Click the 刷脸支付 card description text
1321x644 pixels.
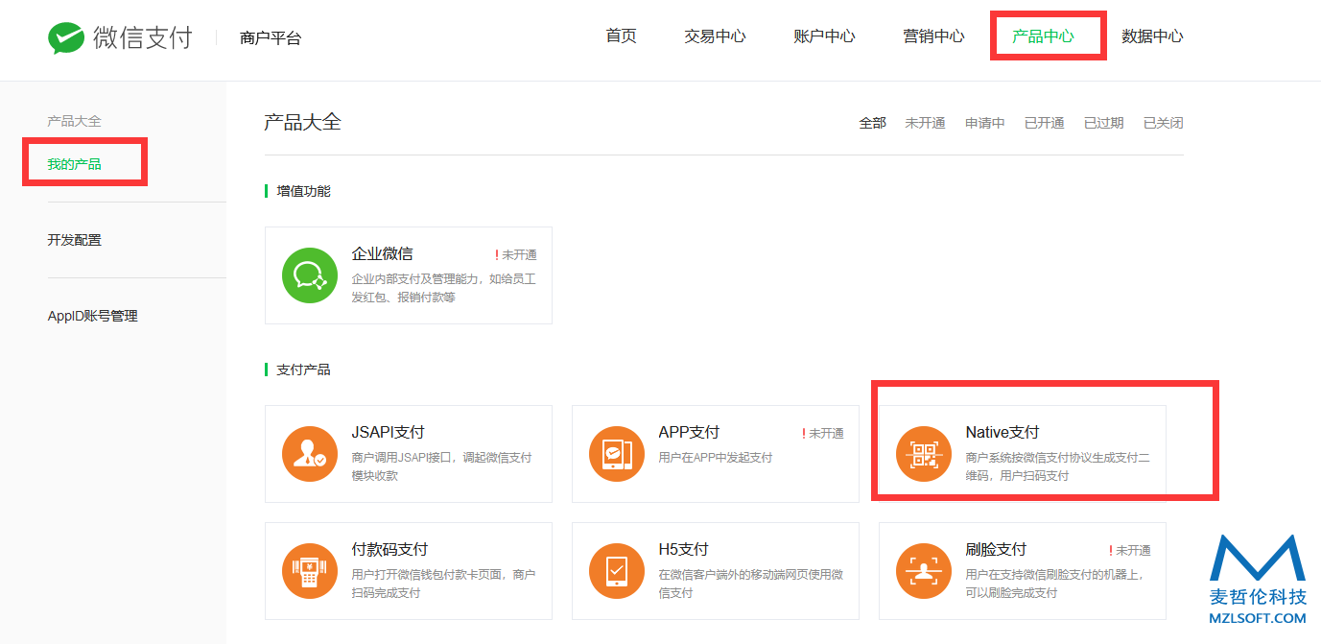pyautogui.click(x=1054, y=584)
